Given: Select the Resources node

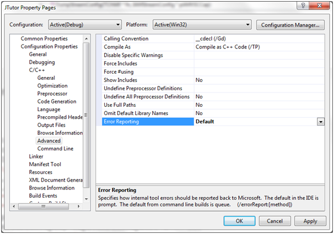Looking at the screenshot, I should [x=40, y=172].
